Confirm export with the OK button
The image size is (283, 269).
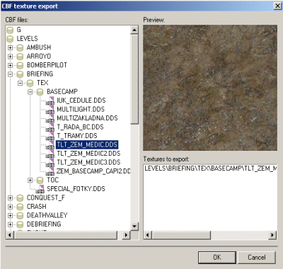coord(217,257)
